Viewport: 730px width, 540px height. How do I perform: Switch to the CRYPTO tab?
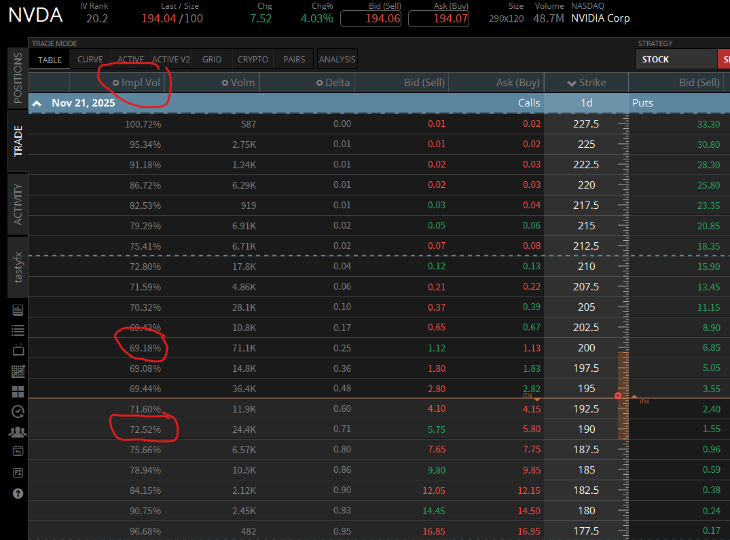point(253,60)
